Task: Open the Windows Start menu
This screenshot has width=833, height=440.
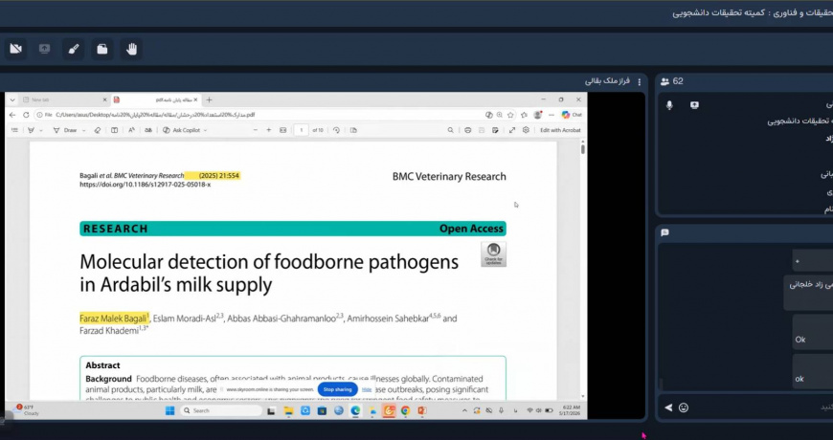Action: [x=170, y=410]
